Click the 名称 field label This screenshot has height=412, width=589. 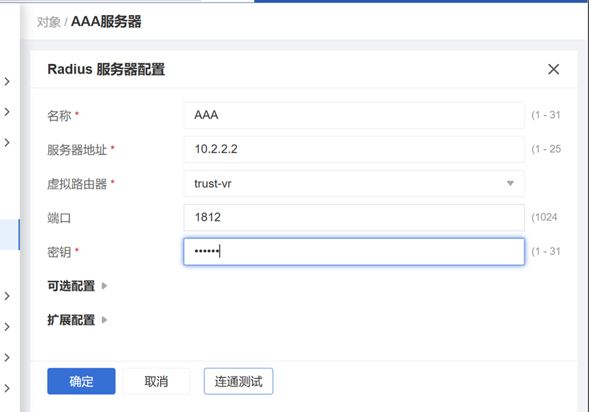point(59,115)
